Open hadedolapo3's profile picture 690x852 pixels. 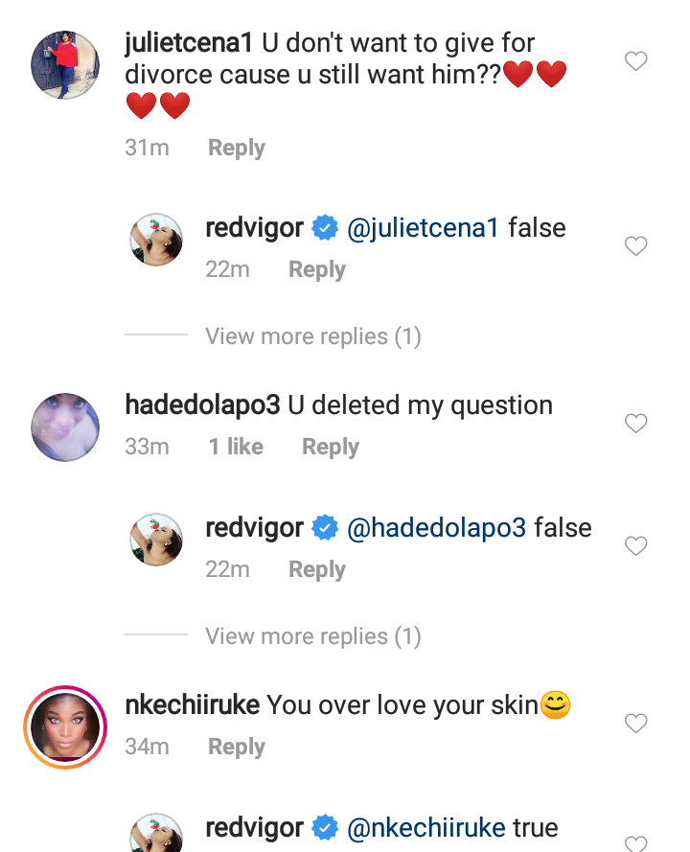point(65,426)
